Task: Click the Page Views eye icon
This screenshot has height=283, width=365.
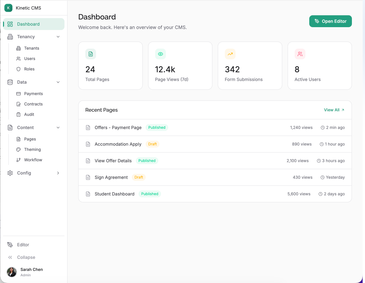Action: coord(161,54)
